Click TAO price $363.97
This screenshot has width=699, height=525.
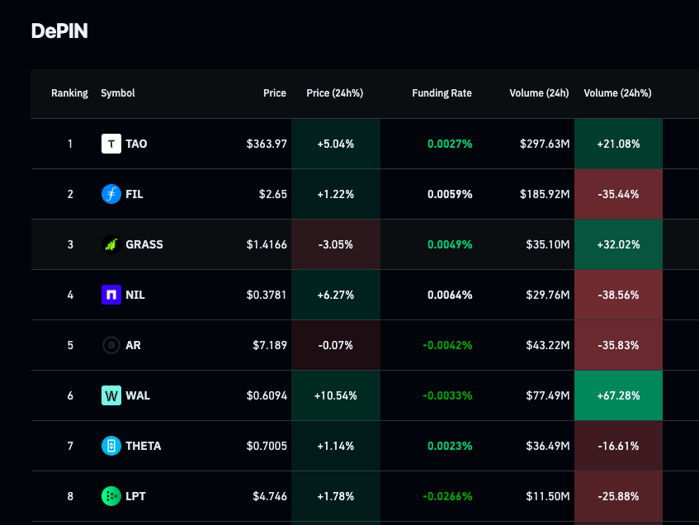point(267,144)
